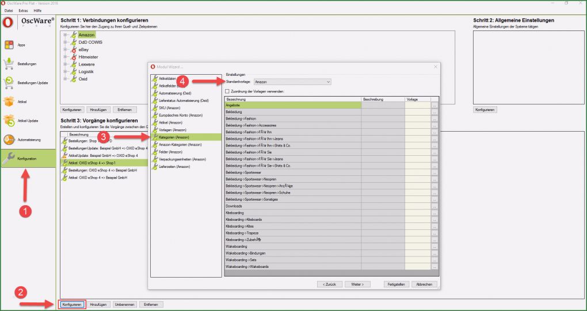The width and height of the screenshot is (587, 311).
Task: Enable 'Zuordnung der Vorlagen verwenden' checkbox
Action: (x=227, y=91)
